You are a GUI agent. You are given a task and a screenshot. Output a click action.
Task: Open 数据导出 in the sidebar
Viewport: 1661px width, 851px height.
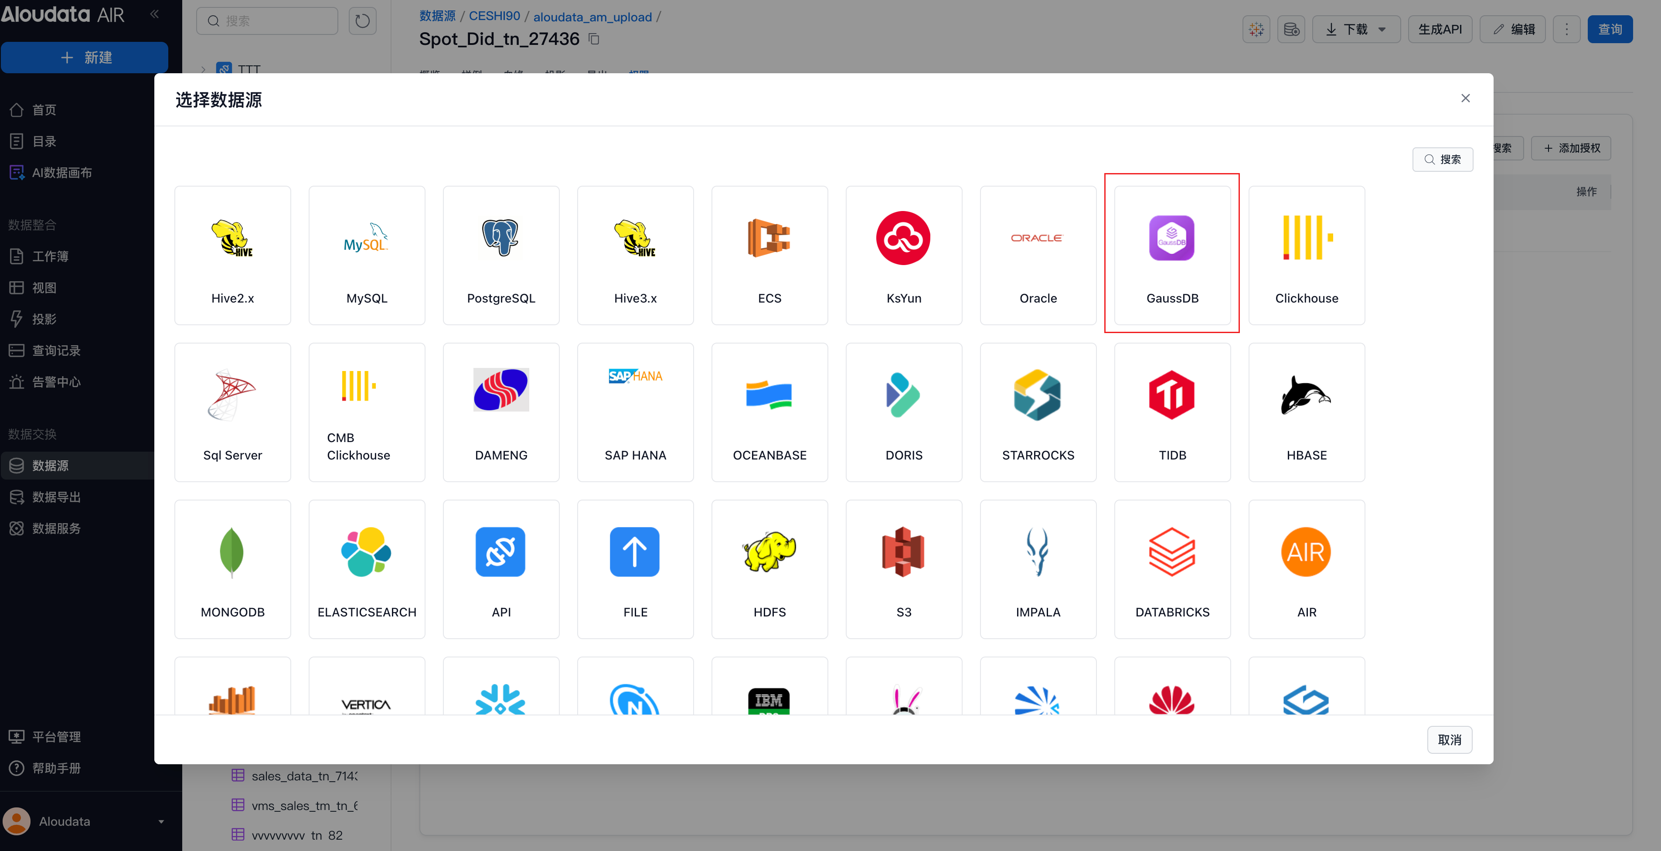coord(56,497)
